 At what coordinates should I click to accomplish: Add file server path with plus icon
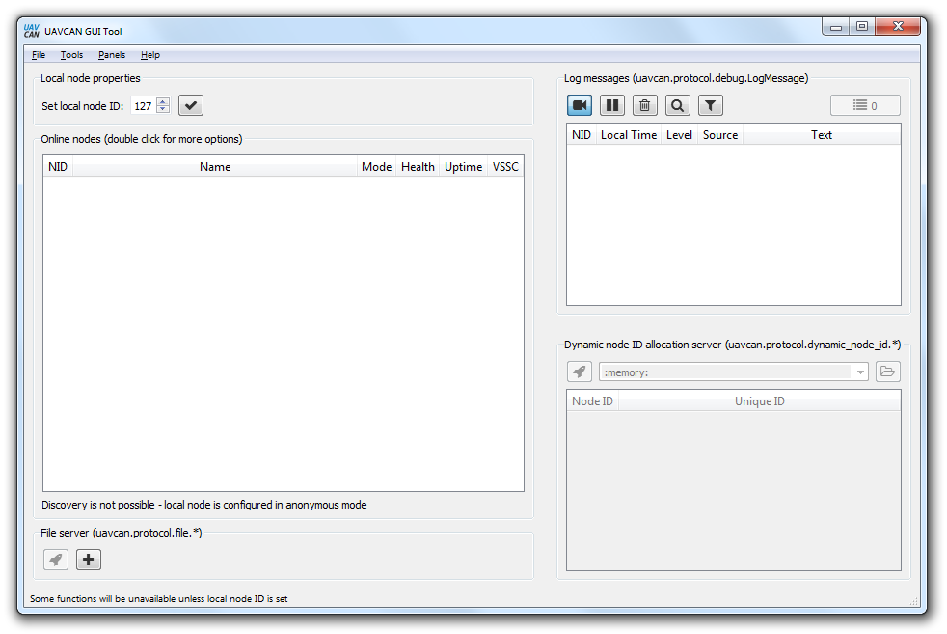point(89,560)
